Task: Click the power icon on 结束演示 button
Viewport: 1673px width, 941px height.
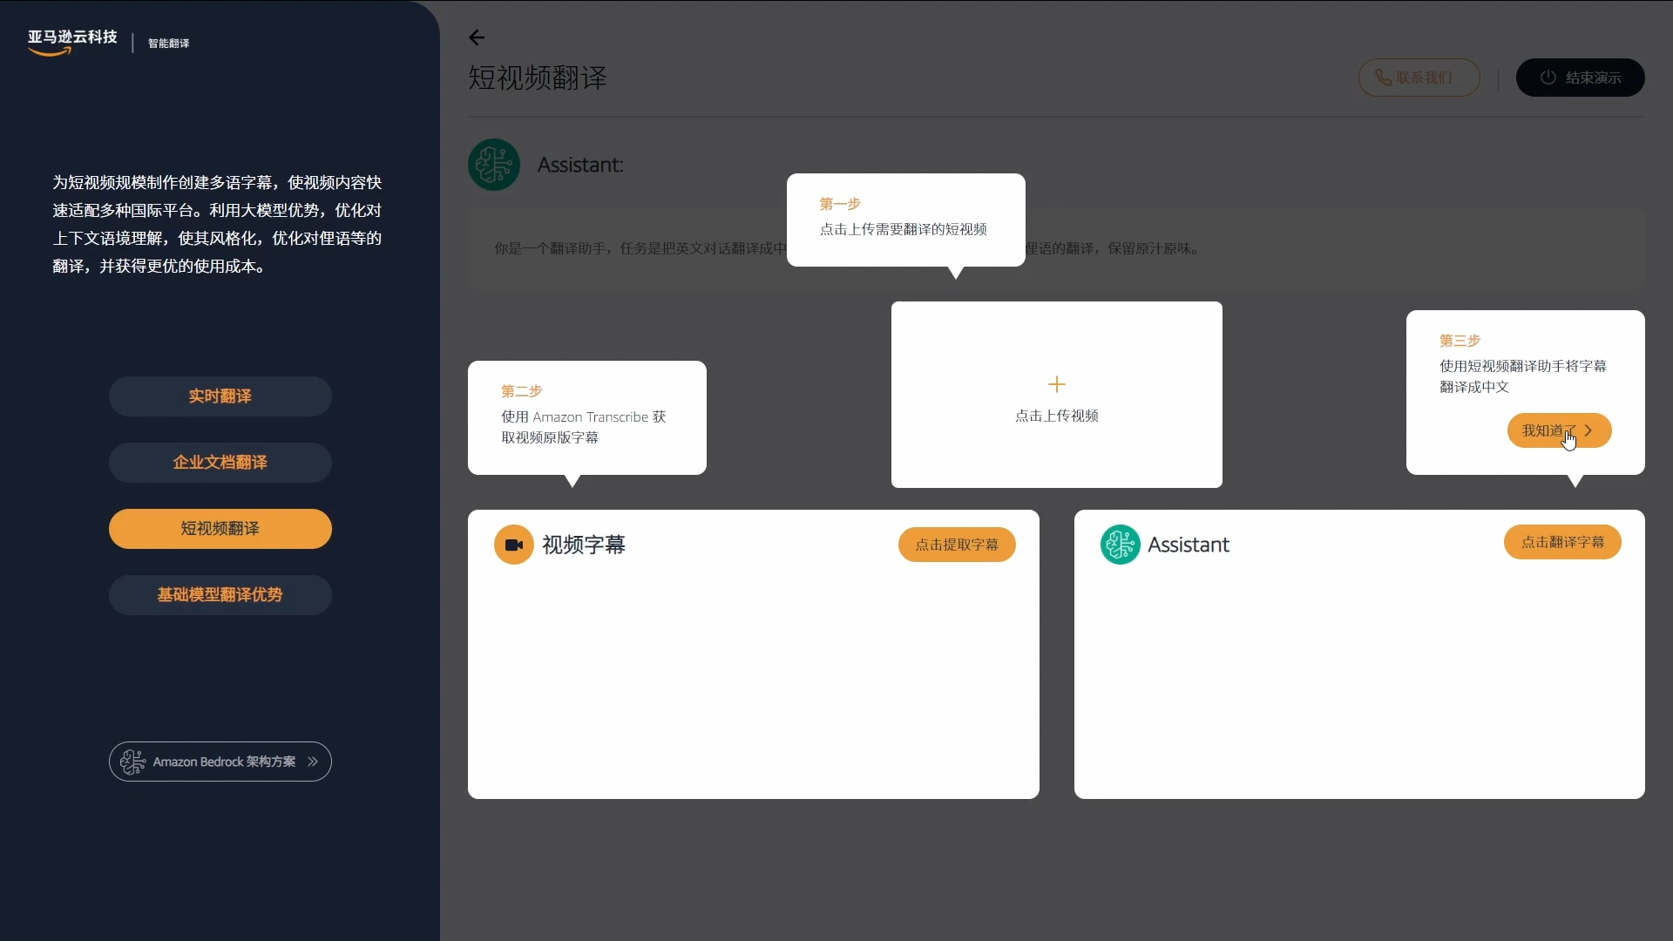Action: pos(1548,78)
